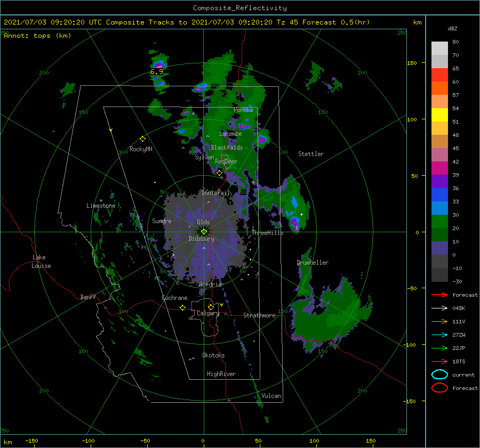Select the blue 36 dBZ color swatch

[439, 195]
